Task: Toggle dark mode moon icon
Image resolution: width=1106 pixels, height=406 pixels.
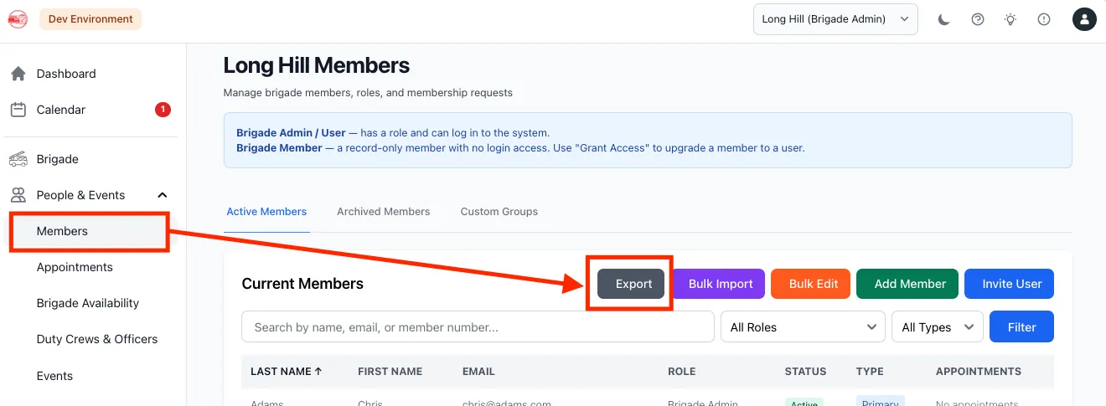Action: tap(944, 19)
